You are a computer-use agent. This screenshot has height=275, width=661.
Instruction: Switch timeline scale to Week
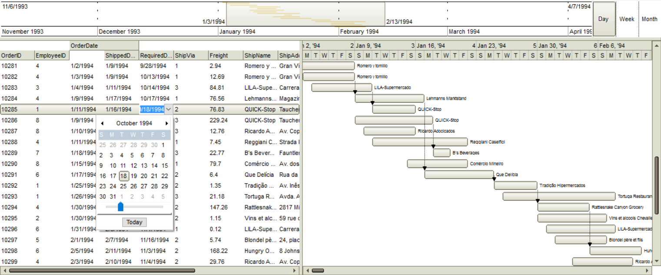pyautogui.click(x=627, y=19)
